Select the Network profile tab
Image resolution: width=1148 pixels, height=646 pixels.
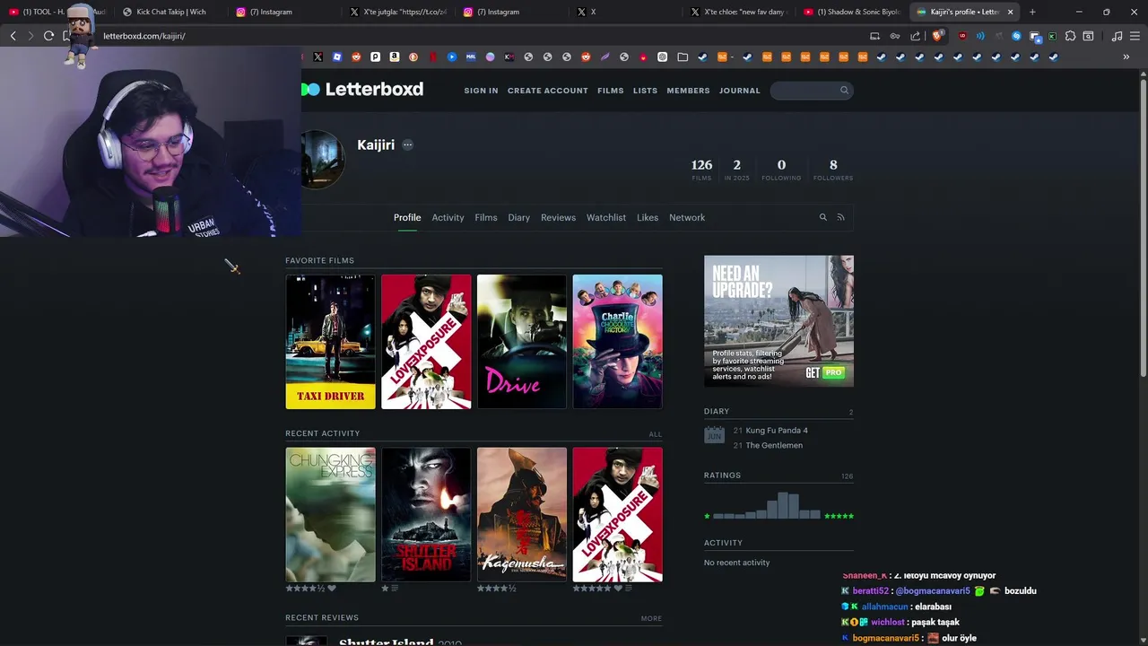pyautogui.click(x=687, y=217)
